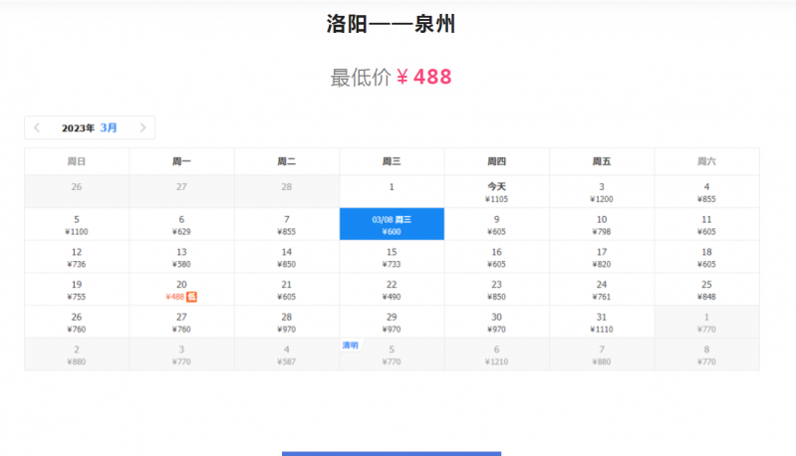Select March 13 with ¥580 fare
Image resolution: width=796 pixels, height=456 pixels.
[x=181, y=257]
